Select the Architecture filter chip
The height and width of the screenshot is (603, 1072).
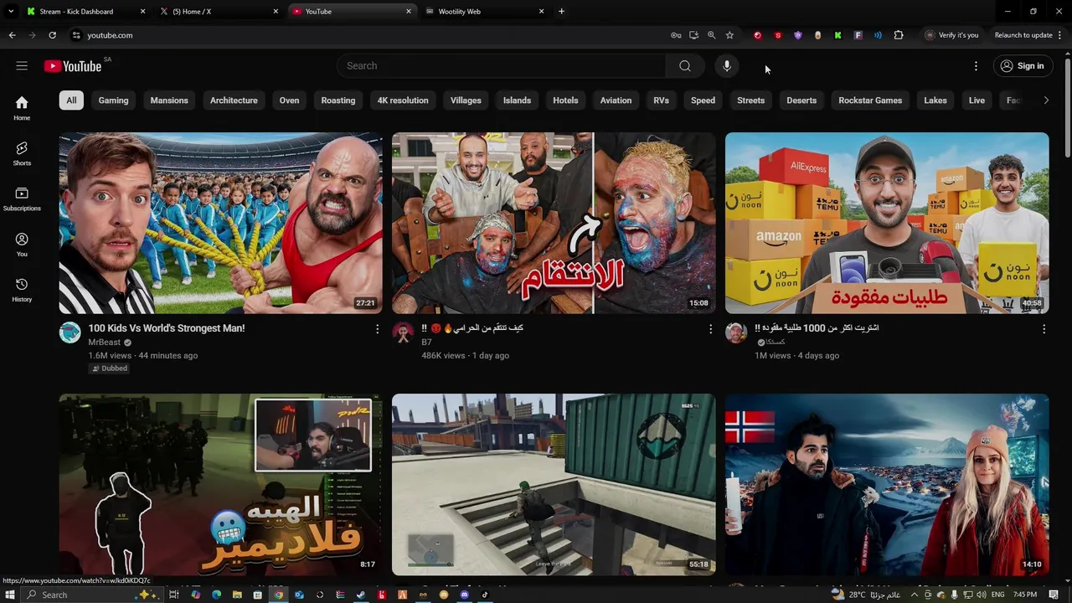pyautogui.click(x=234, y=100)
